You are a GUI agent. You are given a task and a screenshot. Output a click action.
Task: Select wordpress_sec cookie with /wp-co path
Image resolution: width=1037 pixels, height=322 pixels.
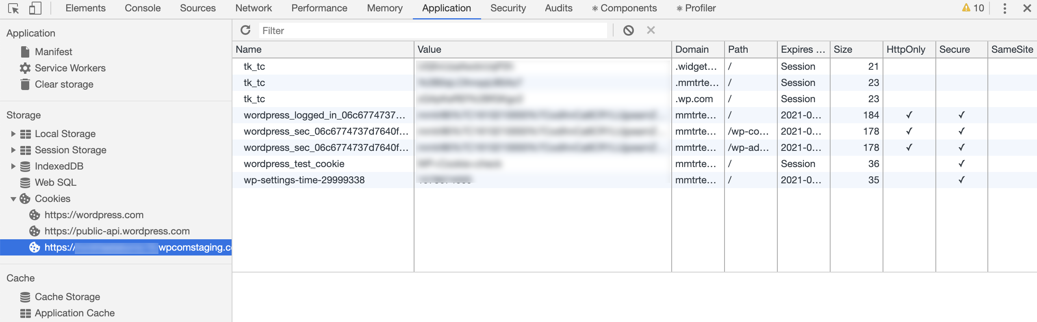coord(635,131)
